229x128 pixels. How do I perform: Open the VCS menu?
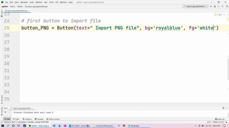click(x=57, y=2)
